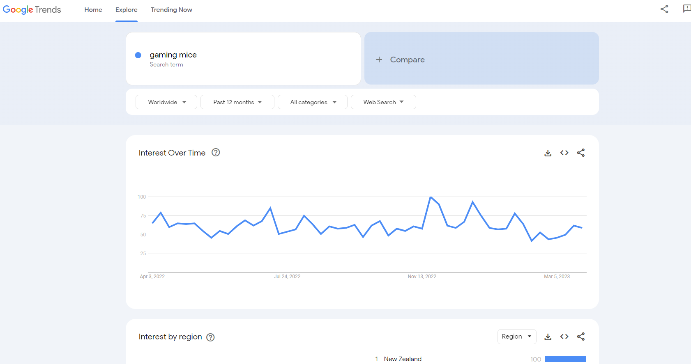
Task: Edit the gaming mice search term
Action: [x=173, y=55]
